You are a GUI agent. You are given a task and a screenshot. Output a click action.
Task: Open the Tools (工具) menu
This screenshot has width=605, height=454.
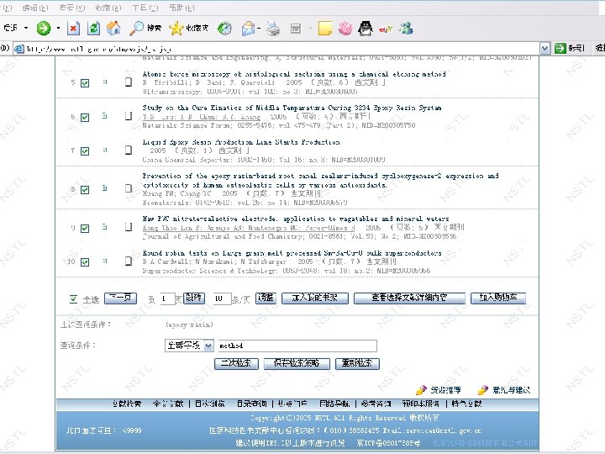tap(145, 8)
